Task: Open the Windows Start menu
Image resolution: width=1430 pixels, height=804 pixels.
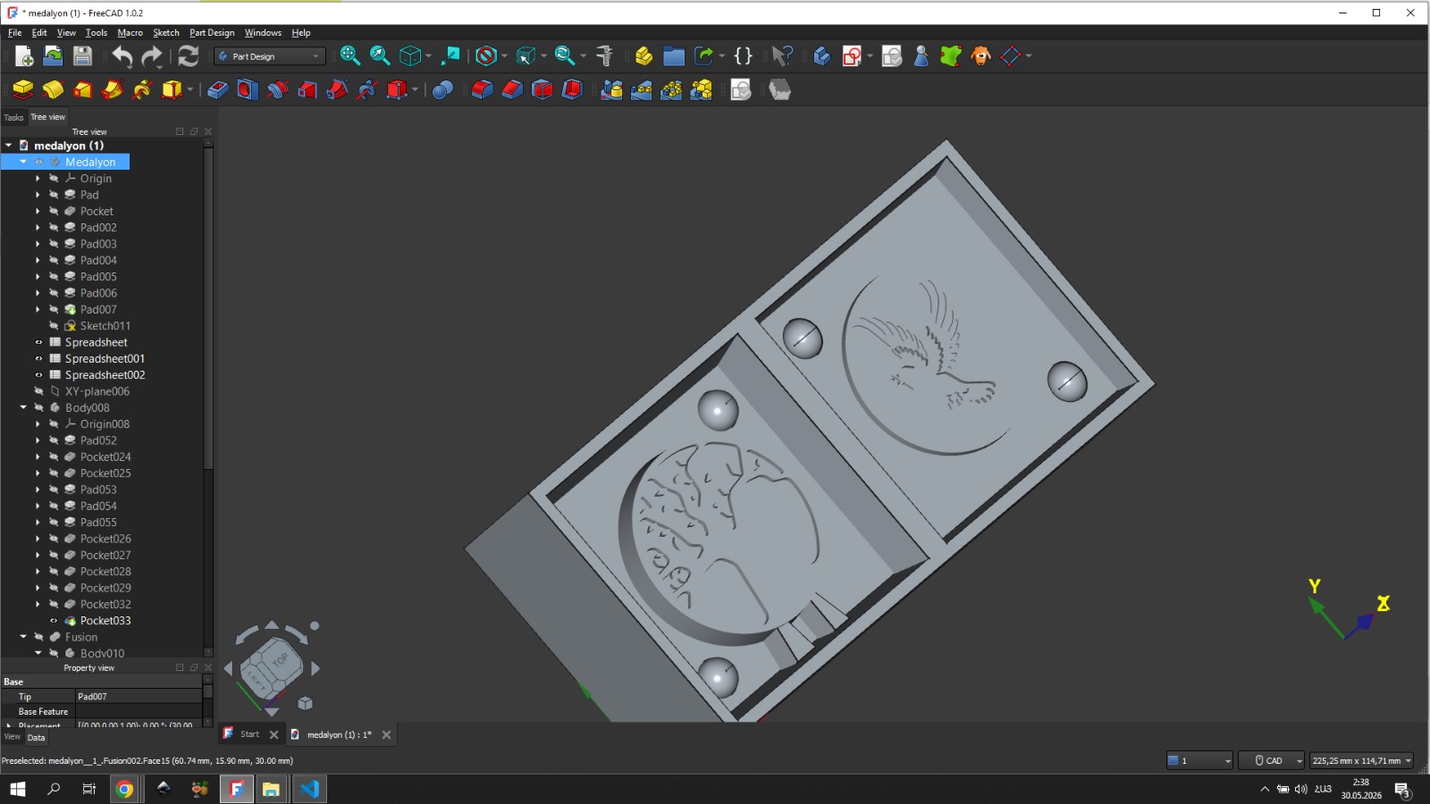Action: [x=18, y=789]
